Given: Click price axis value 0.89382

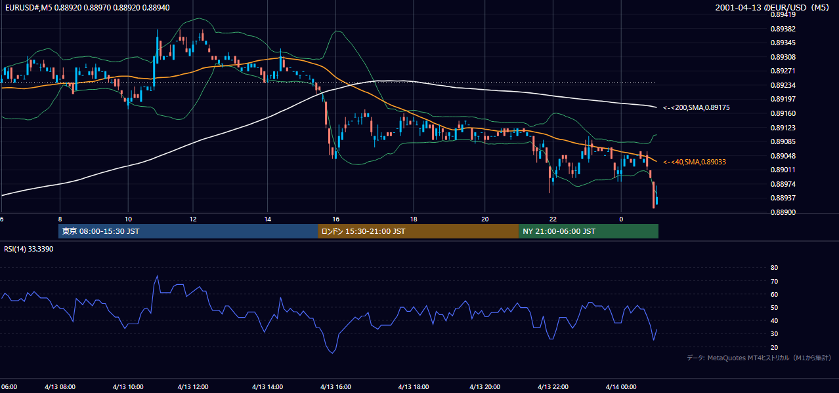Looking at the screenshot, I should point(783,29).
